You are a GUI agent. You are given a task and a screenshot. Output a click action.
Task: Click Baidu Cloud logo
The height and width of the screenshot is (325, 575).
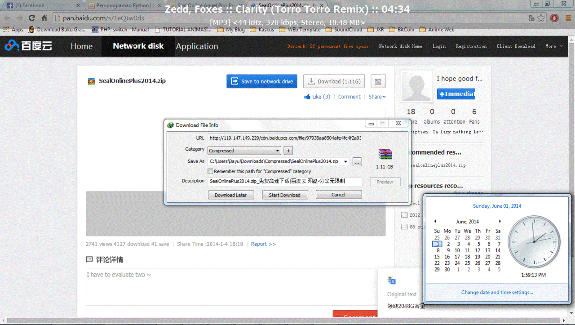pyautogui.click(x=28, y=46)
